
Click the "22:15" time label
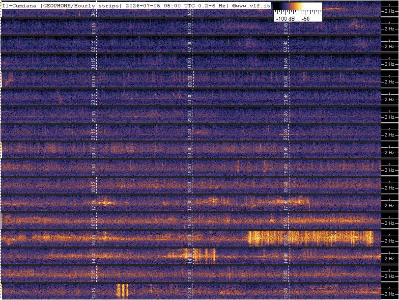93,117
